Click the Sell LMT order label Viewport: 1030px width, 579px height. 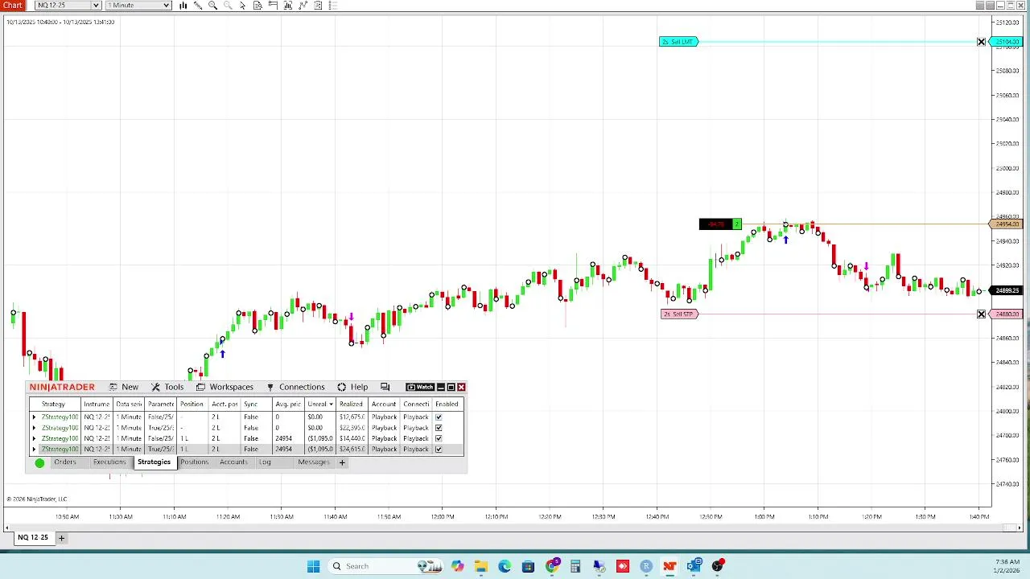point(678,42)
